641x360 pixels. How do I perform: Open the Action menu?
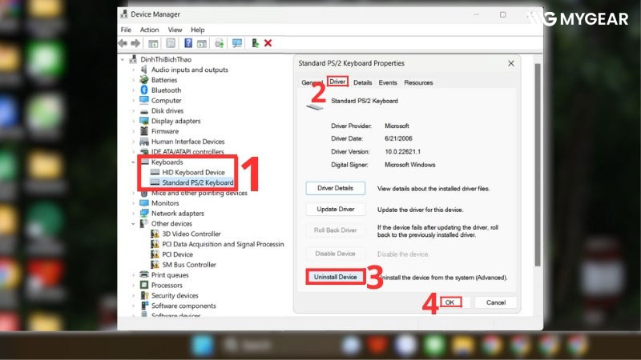click(x=149, y=30)
